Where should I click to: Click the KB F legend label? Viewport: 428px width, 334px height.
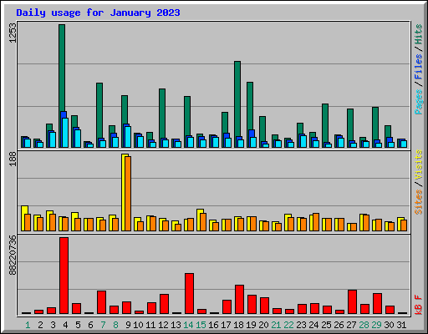pyautogui.click(x=418, y=305)
